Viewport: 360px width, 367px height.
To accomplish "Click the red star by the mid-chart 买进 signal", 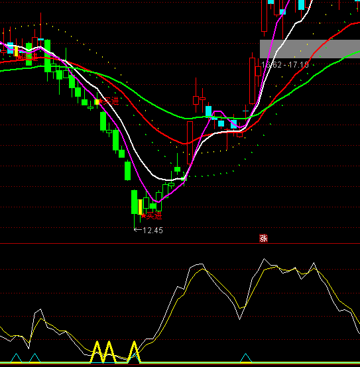I will click(x=101, y=101).
